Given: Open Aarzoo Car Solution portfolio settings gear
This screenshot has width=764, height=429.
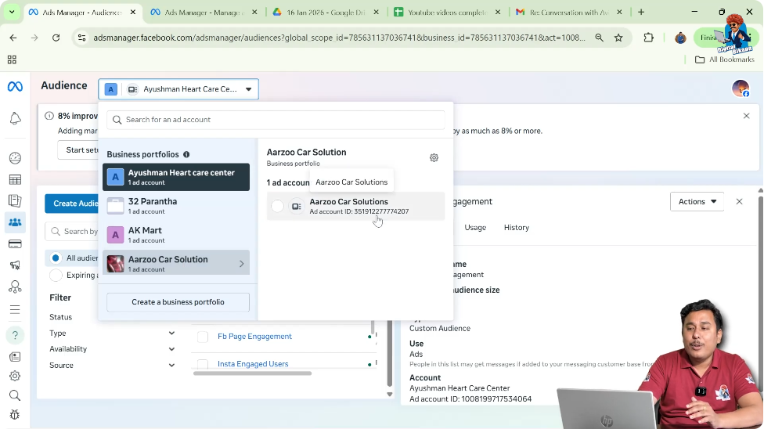Looking at the screenshot, I should click(x=434, y=157).
